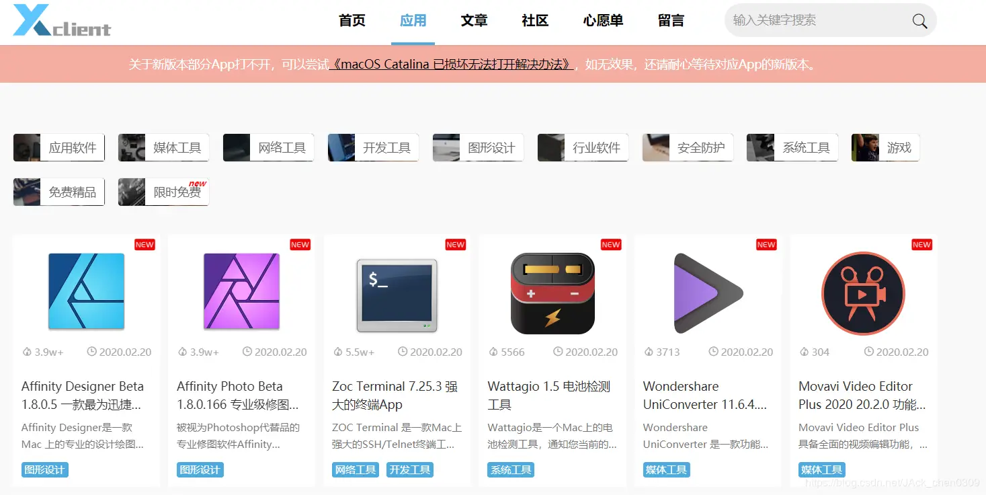Choose the 限时免费 category with new badge

tap(163, 192)
